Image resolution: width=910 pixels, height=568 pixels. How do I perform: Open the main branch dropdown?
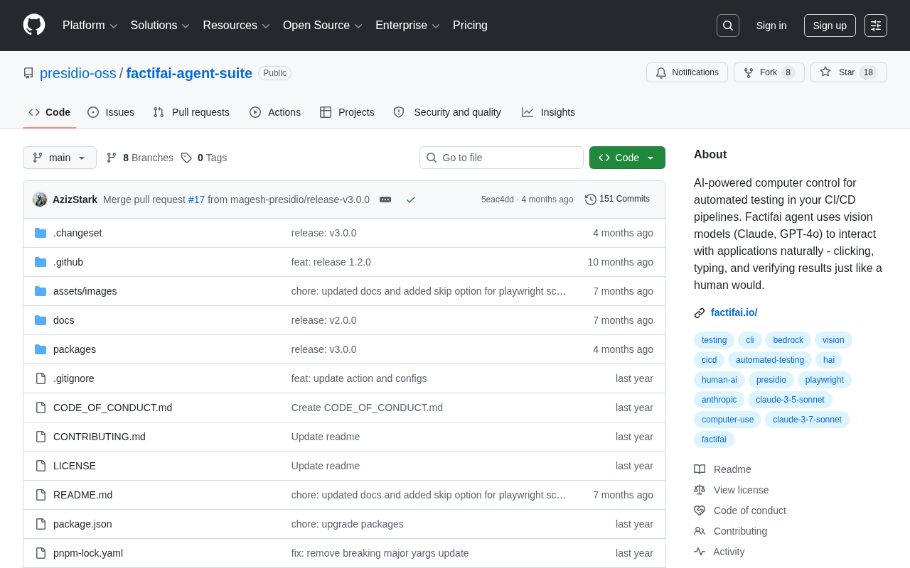coord(60,158)
